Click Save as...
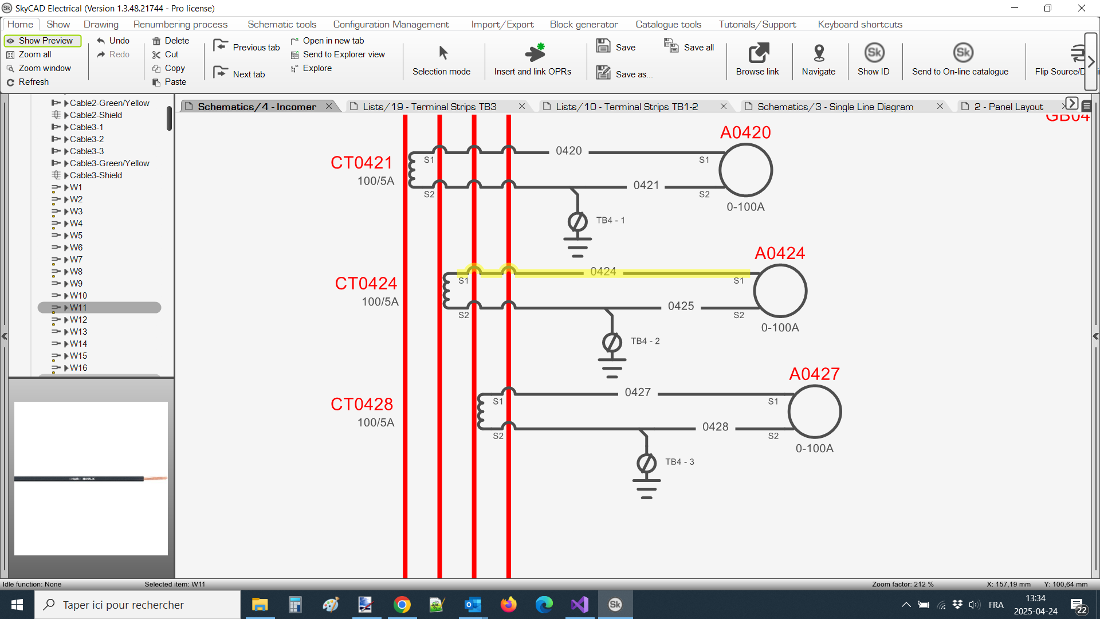The height and width of the screenshot is (619, 1100). coord(624,73)
